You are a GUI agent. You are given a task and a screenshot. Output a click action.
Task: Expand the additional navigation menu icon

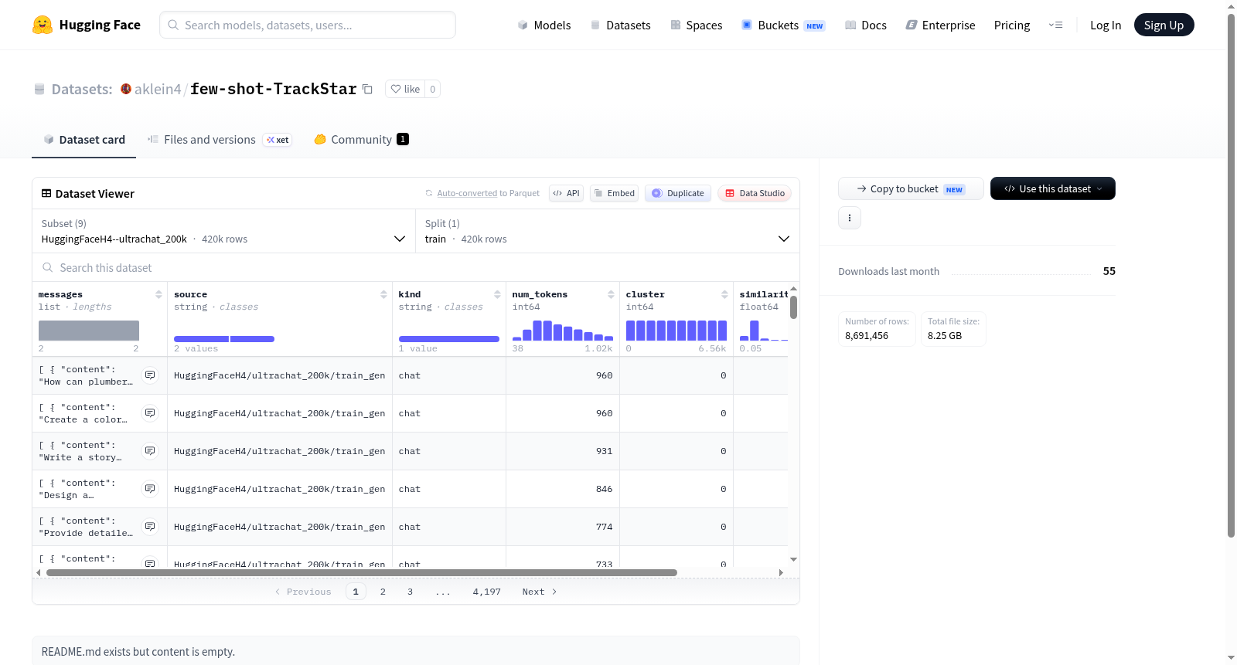1055,25
